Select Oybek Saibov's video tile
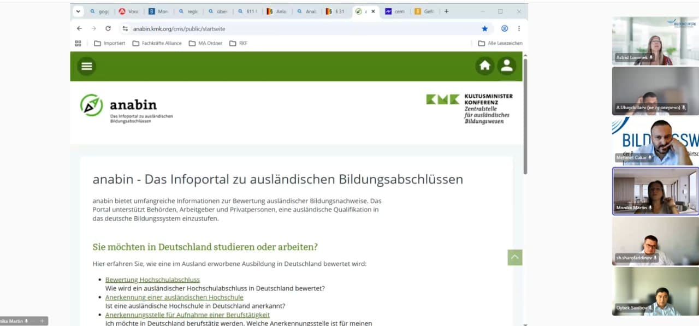The image size is (699, 326). (x=655, y=292)
